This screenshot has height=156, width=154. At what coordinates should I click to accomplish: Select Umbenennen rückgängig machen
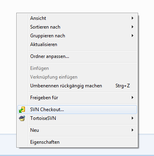point(77,86)
